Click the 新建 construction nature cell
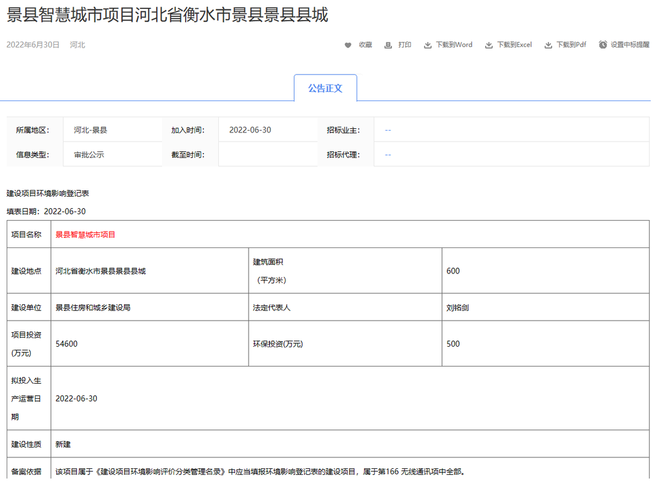658x487 pixels. 350,444
